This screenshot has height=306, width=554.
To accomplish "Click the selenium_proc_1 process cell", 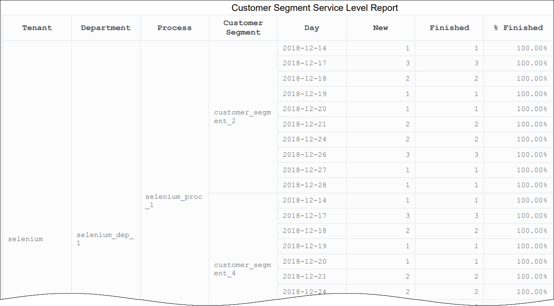I will point(173,200).
